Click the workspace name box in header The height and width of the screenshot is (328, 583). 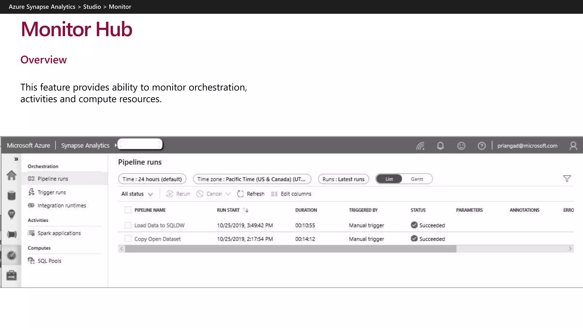click(x=140, y=144)
